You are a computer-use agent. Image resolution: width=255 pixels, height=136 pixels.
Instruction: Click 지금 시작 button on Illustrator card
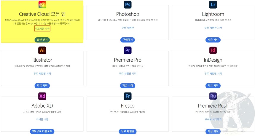[42, 86]
